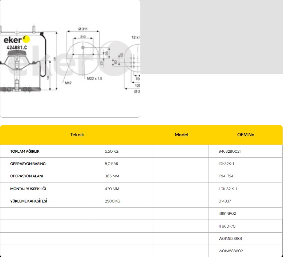Viewport: 283px width, 257px height.
Task: Click the circular Ø 311 top-view diagram
Action: pos(83,55)
